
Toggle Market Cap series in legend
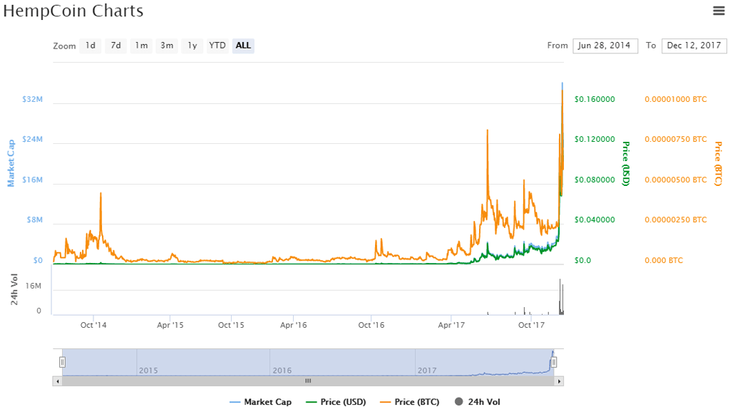pyautogui.click(x=261, y=402)
